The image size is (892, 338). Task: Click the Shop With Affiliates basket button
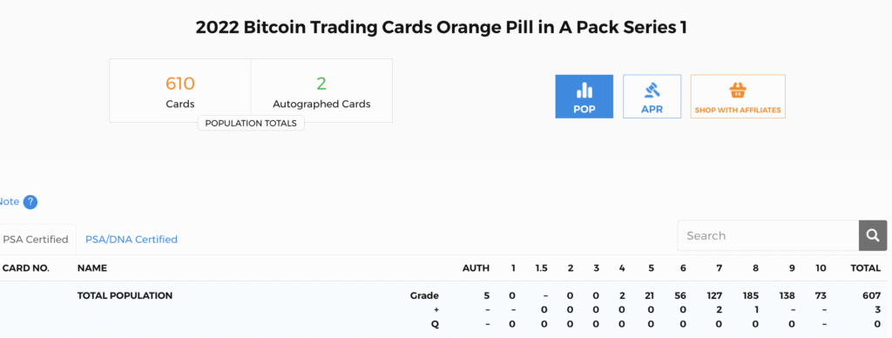(738, 97)
